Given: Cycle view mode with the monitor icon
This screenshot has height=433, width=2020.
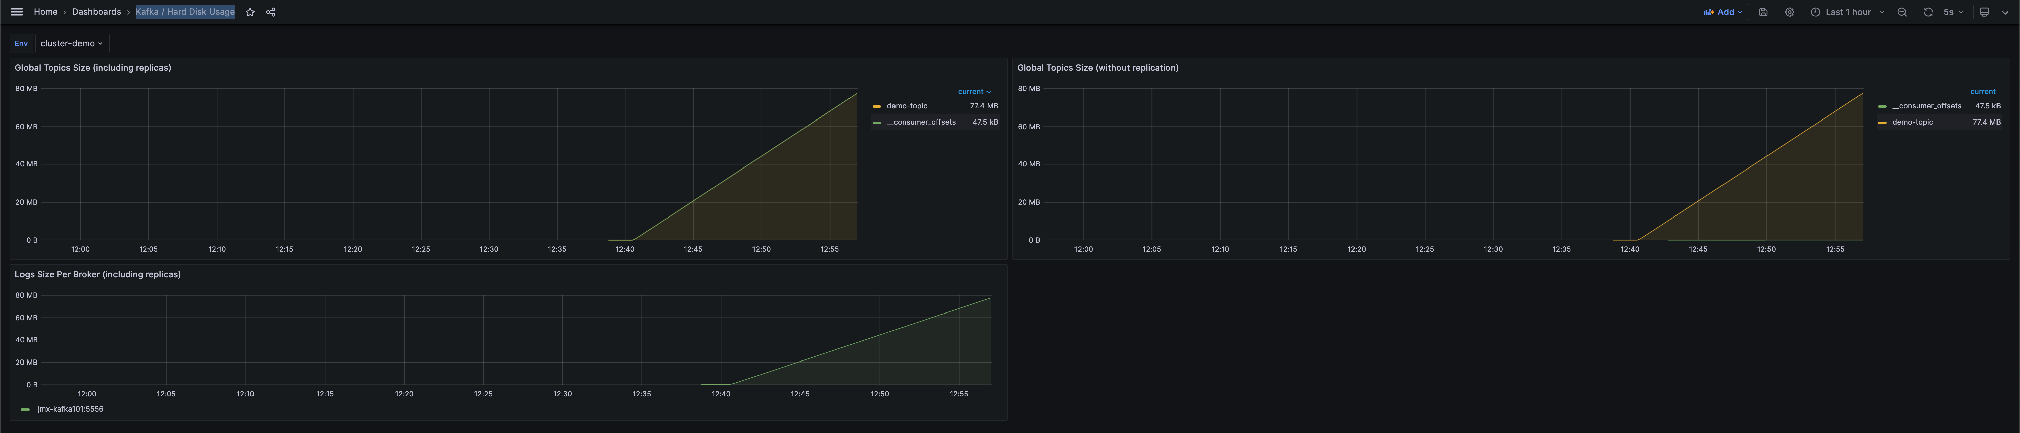Looking at the screenshot, I should point(1985,12).
